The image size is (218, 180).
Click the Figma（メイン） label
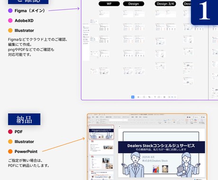pyautogui.click(x=30, y=11)
